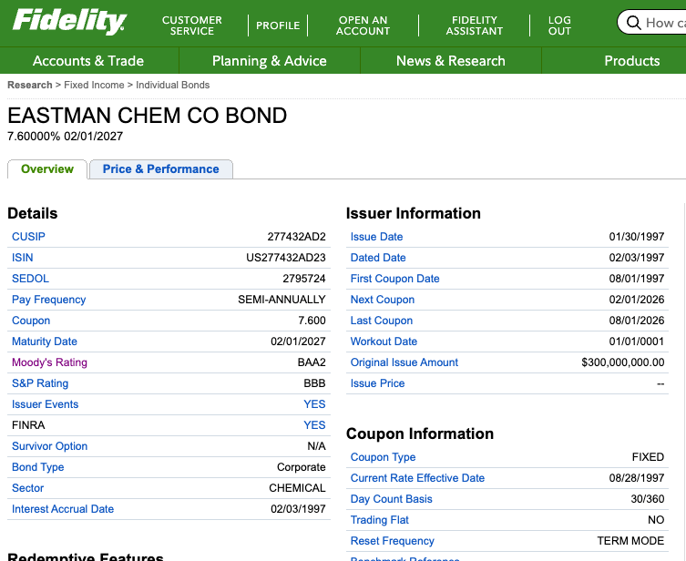Open the Planning & Advice menu
Viewport: 686px width, 561px height.
269,61
